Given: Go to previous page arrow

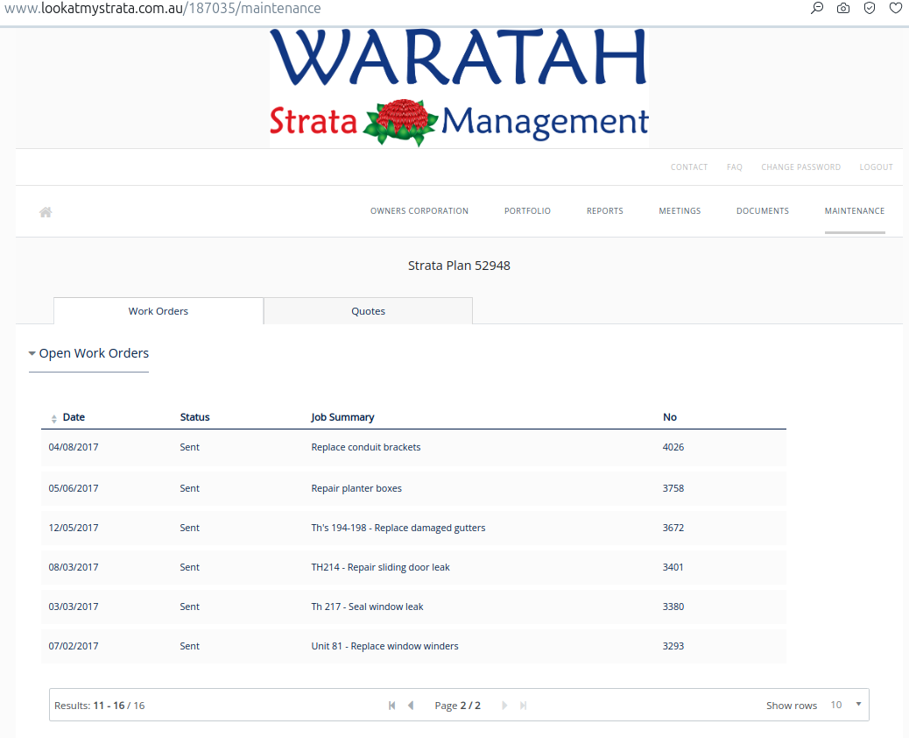Looking at the screenshot, I should pyautogui.click(x=411, y=706).
